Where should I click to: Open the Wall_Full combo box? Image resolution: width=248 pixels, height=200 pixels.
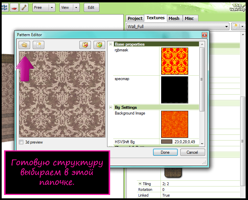coord(178,26)
